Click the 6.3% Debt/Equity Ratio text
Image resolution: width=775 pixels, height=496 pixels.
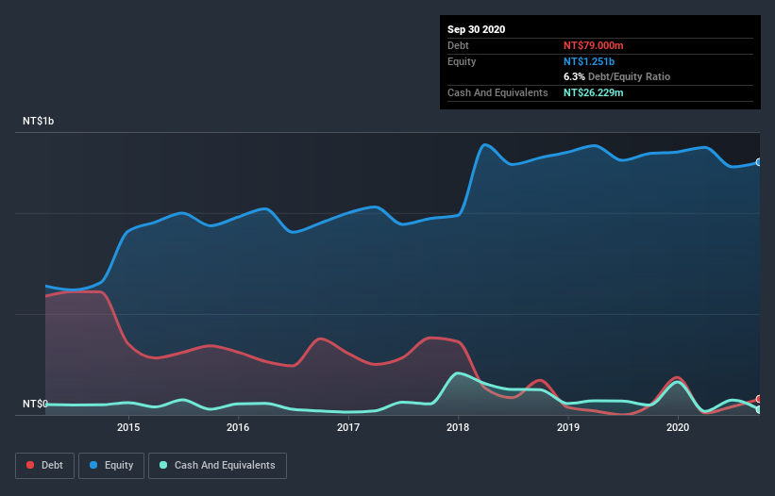[x=616, y=77]
